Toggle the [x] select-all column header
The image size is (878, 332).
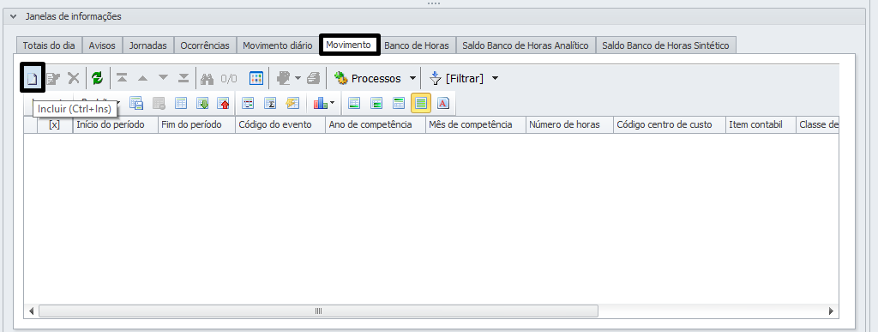pos(54,125)
